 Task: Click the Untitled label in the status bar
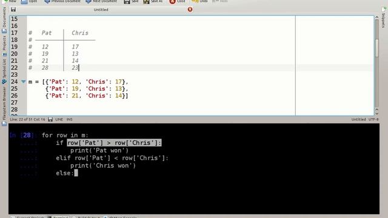coord(358,119)
